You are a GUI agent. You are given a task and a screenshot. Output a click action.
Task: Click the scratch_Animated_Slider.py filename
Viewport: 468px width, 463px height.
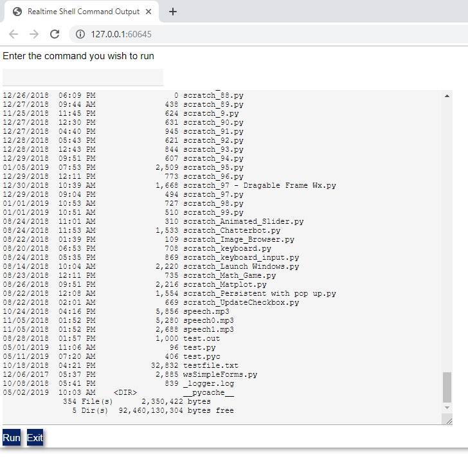tap(243, 221)
